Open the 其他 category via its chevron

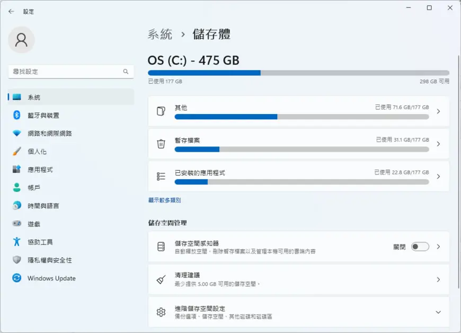[x=438, y=111]
